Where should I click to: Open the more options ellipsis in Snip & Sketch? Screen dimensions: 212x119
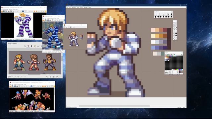click(x=60, y=77)
